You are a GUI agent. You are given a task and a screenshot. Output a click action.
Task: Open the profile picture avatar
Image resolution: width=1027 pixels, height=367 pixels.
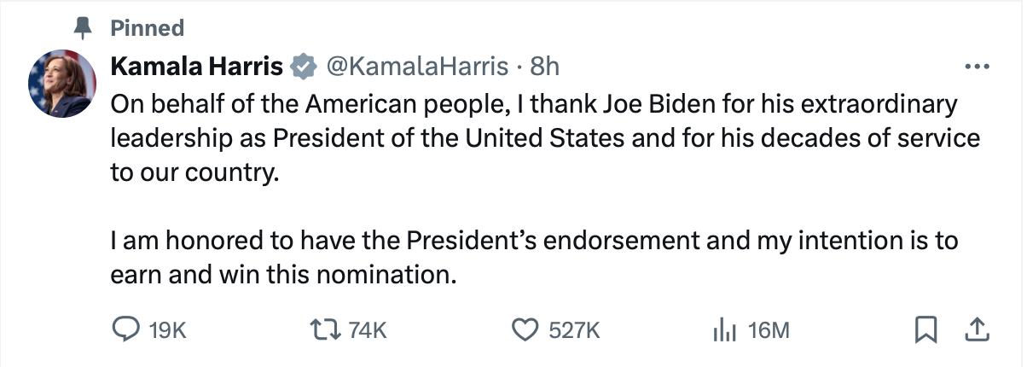pos(62,84)
